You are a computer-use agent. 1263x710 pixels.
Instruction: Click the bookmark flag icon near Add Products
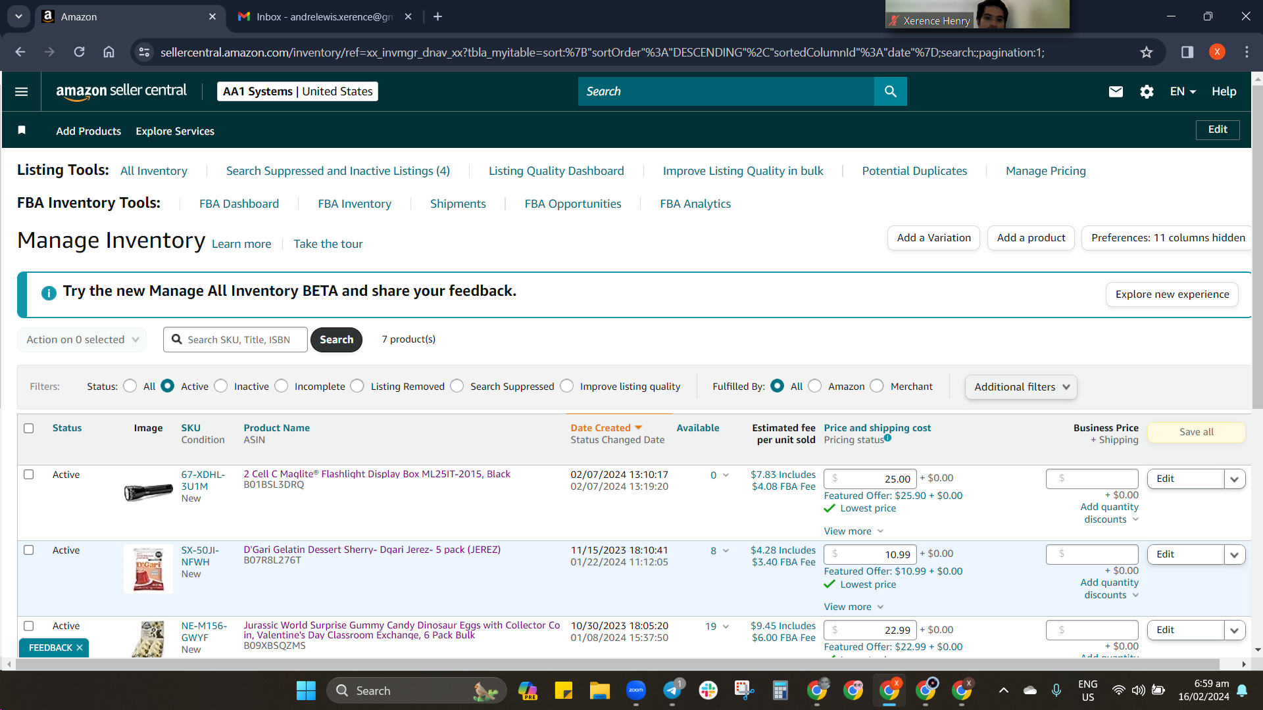coord(22,130)
